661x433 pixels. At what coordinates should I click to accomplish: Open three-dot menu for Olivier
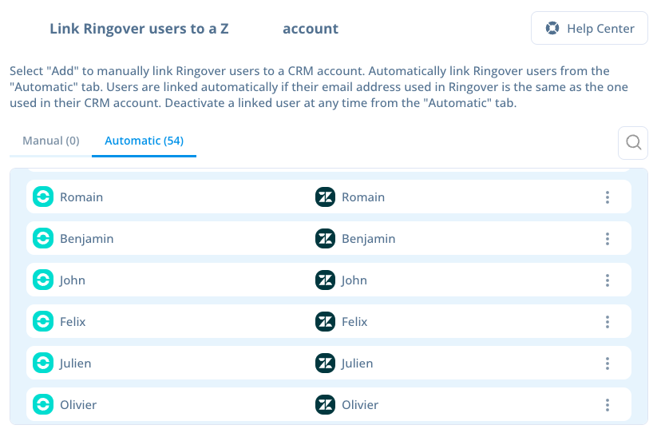(608, 405)
